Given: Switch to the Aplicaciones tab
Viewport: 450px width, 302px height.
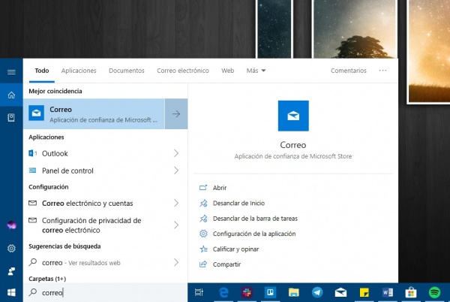Looking at the screenshot, I should (x=79, y=71).
